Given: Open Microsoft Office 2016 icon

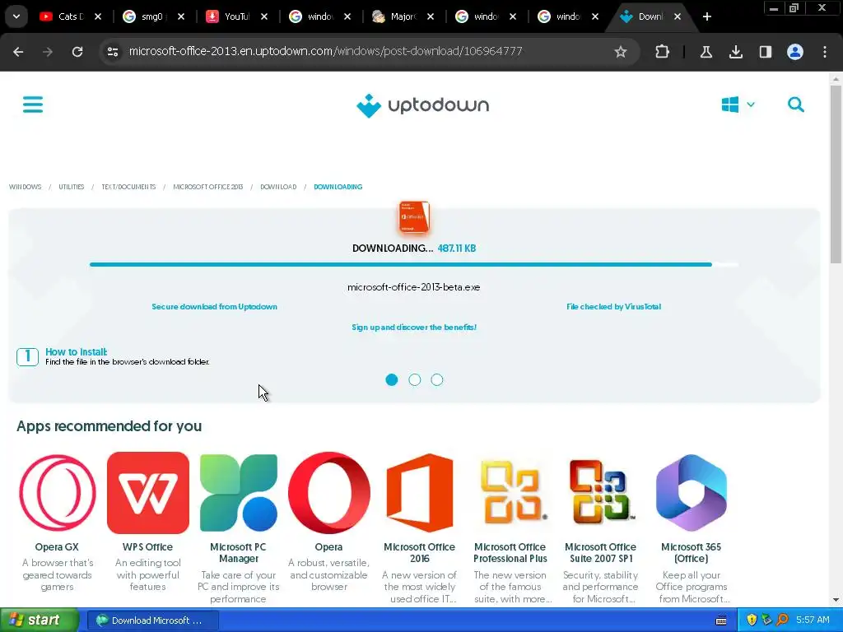Looking at the screenshot, I should (x=419, y=493).
